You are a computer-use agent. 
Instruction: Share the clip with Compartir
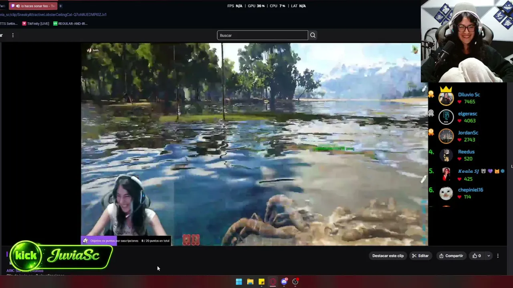click(x=451, y=256)
